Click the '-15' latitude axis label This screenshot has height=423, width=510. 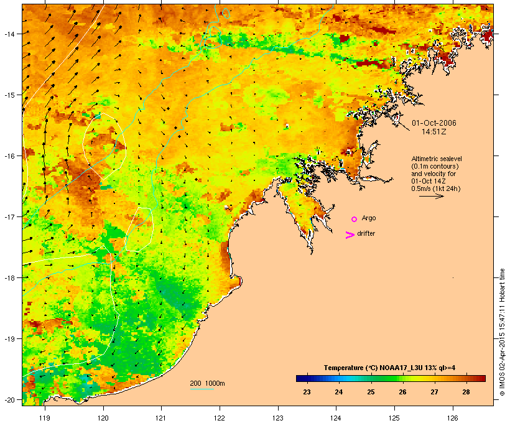9,95
